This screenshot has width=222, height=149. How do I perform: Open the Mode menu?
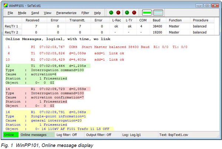[22, 13]
